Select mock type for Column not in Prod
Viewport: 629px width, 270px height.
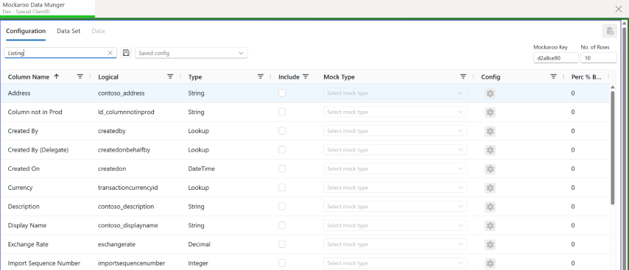(395, 112)
